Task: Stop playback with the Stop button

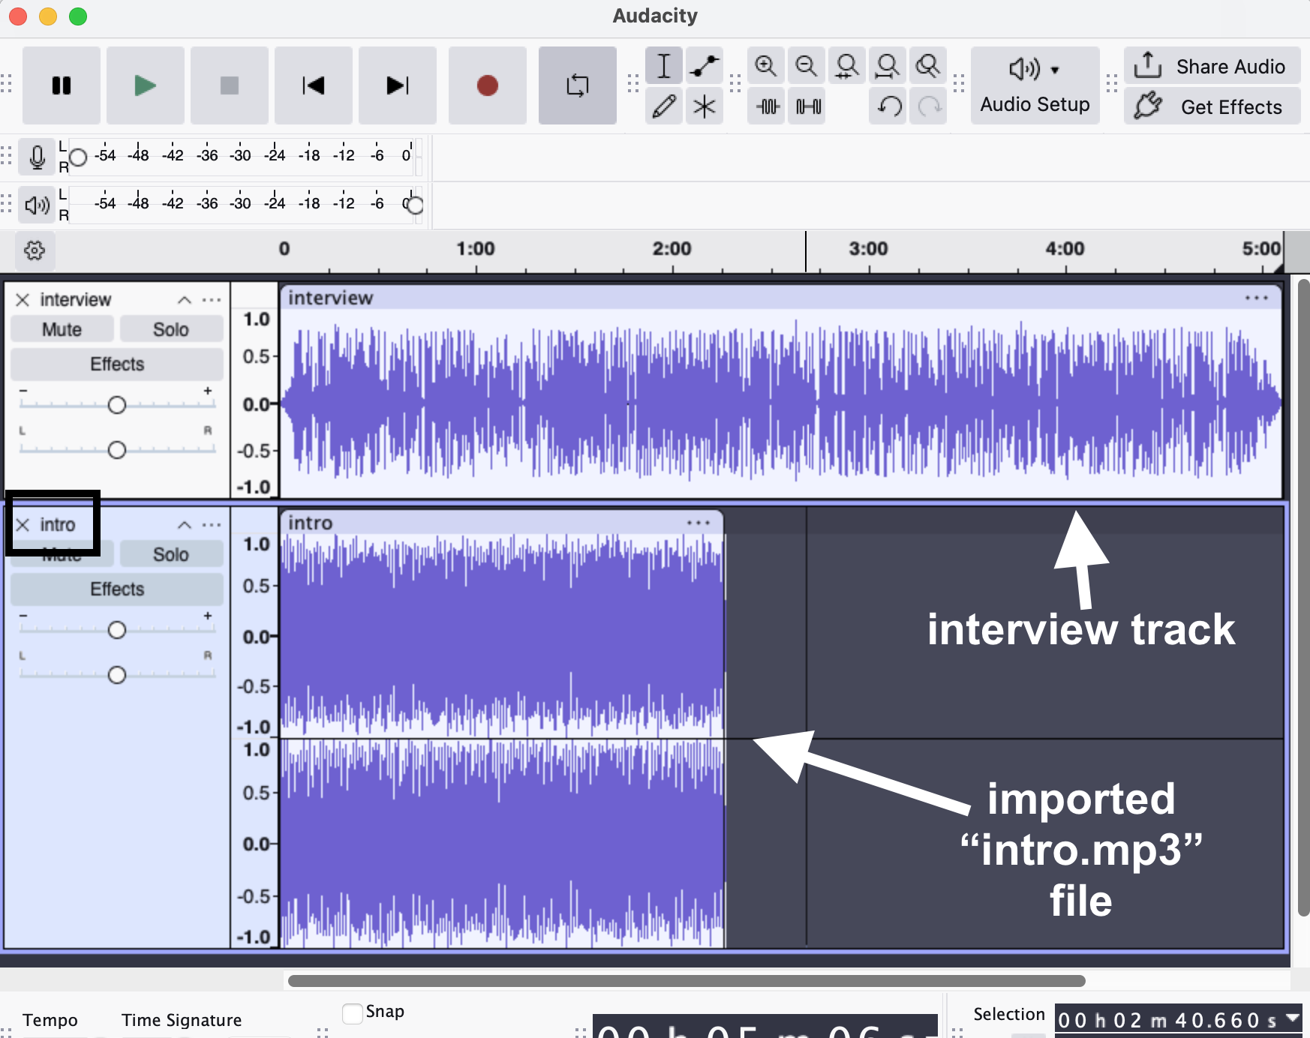Action: [230, 85]
